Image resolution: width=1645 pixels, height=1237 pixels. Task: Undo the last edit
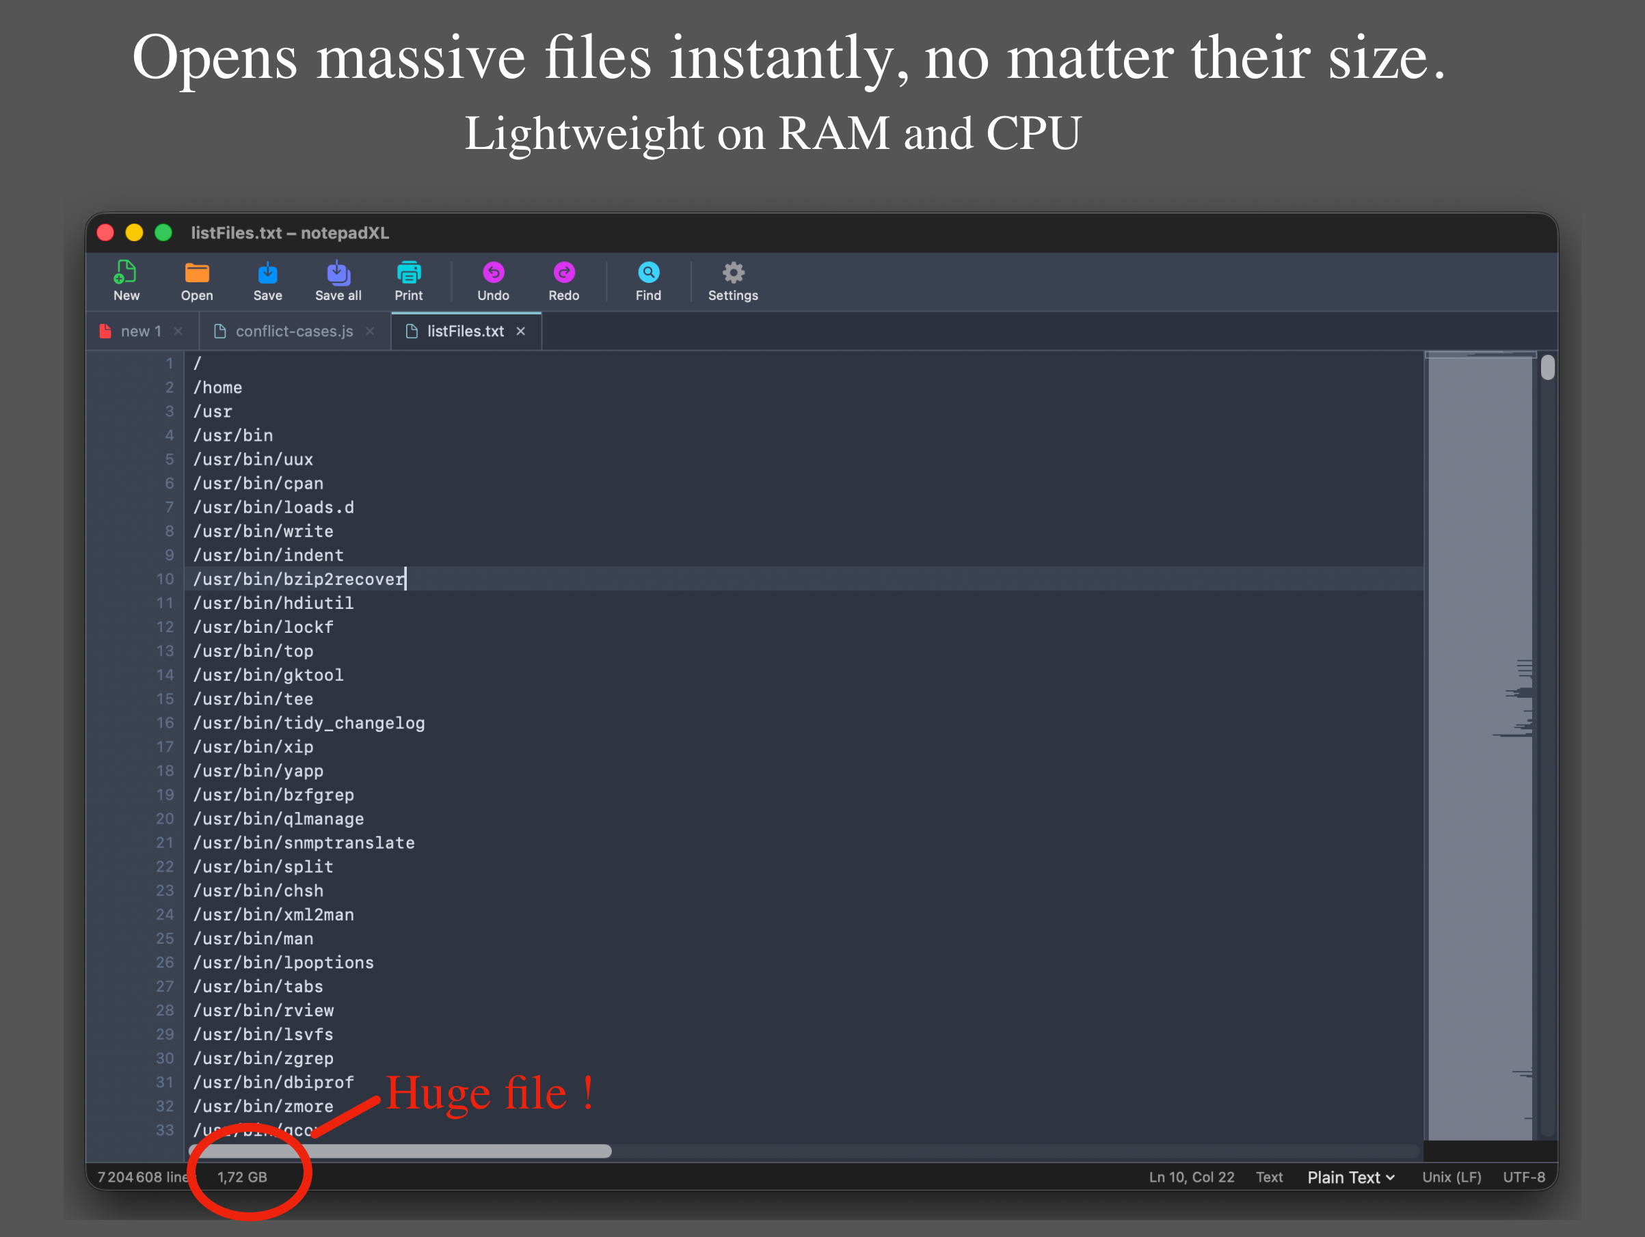click(493, 280)
